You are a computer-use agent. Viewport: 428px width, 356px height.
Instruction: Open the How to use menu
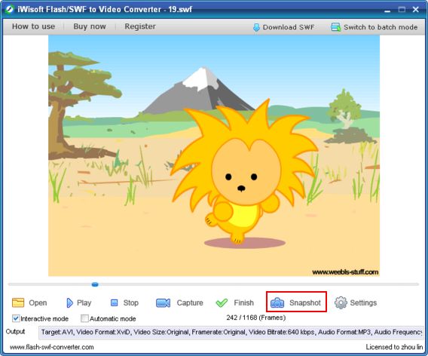click(x=33, y=26)
